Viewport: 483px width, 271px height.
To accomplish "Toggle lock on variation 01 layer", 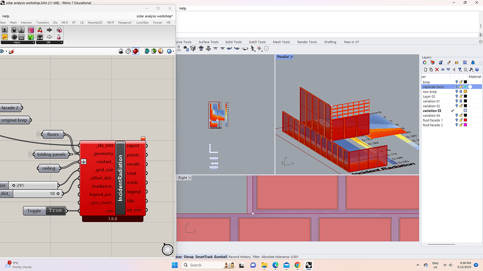I will click(x=461, y=101).
